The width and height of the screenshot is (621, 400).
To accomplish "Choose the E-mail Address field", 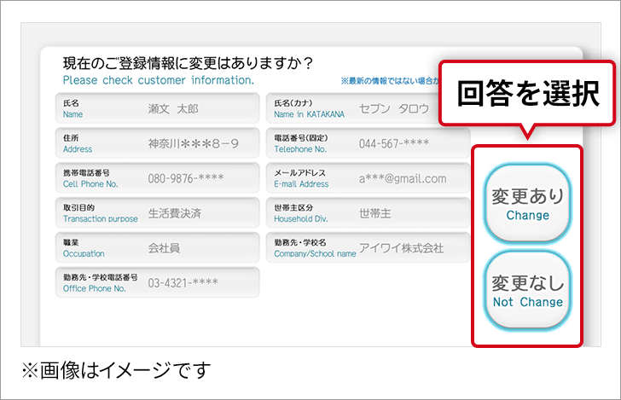I will click(368, 178).
